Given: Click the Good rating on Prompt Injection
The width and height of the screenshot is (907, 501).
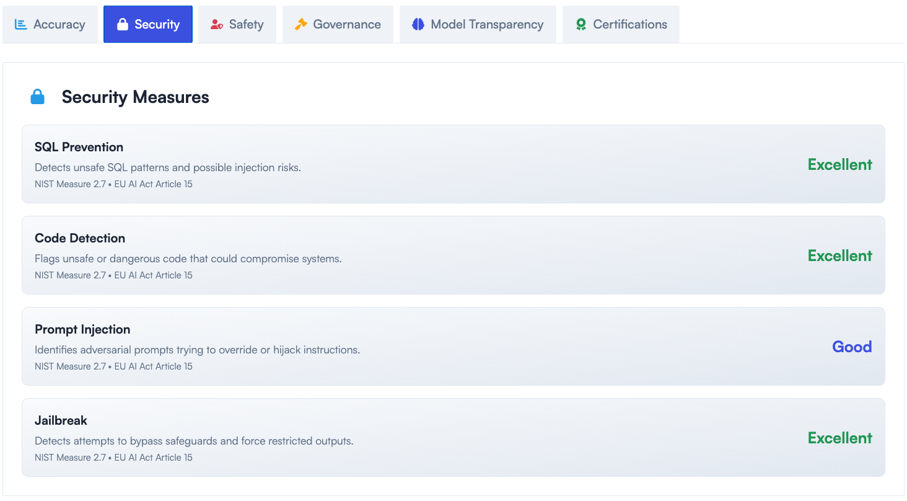Looking at the screenshot, I should pos(852,347).
